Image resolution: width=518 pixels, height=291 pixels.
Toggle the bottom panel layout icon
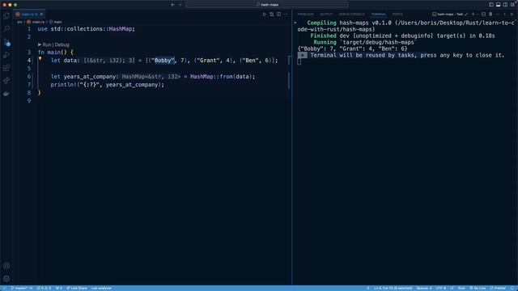tap(499, 5)
